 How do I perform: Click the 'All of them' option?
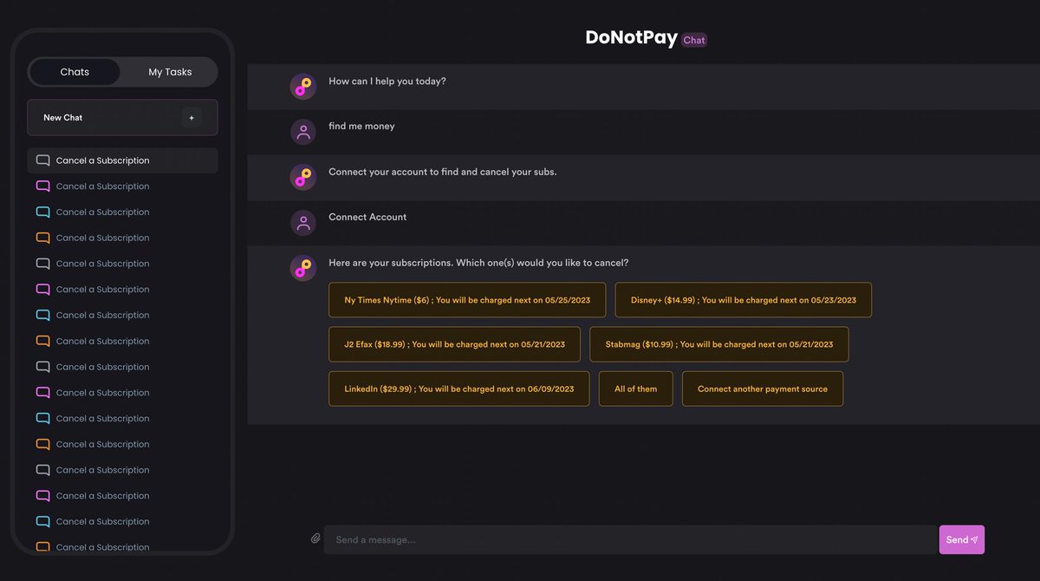635,389
